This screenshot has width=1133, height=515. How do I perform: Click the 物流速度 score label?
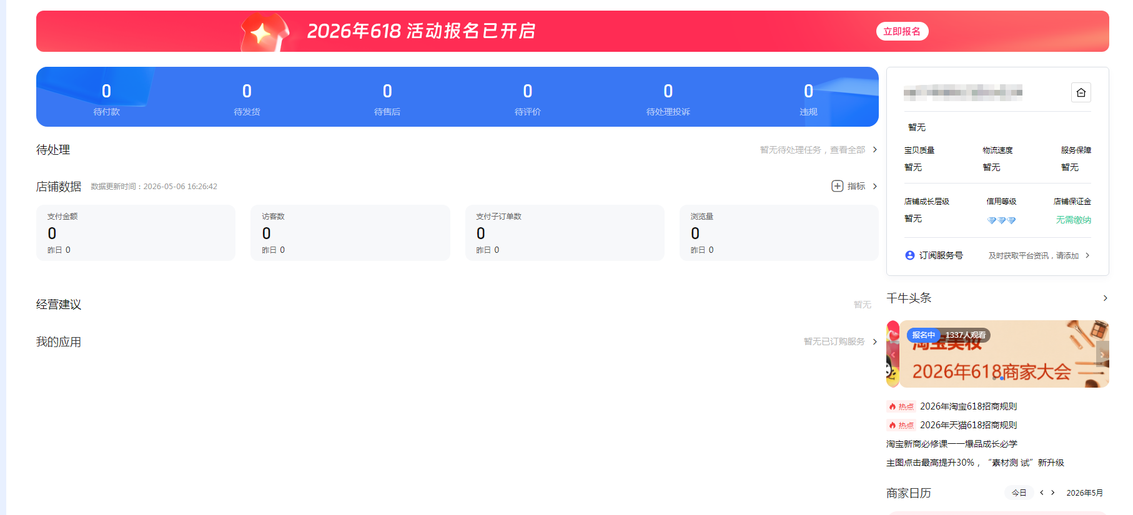[997, 150]
